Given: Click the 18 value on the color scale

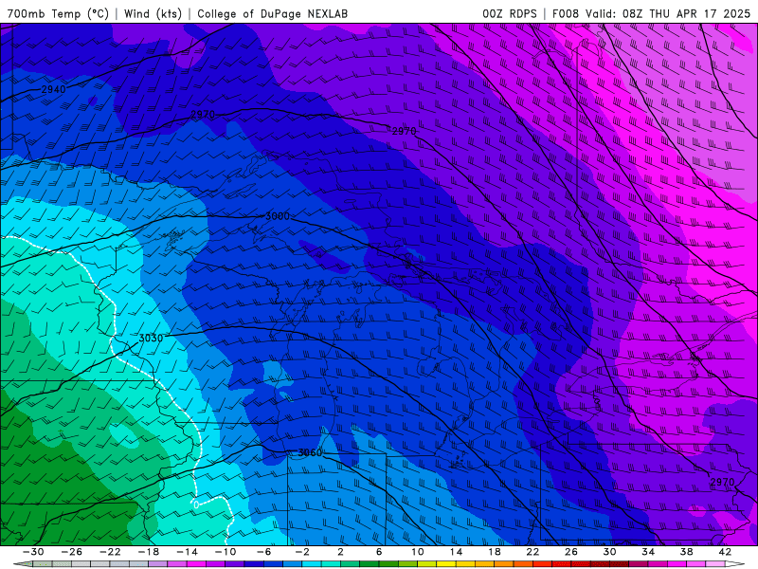Looking at the screenshot, I should [494, 552].
